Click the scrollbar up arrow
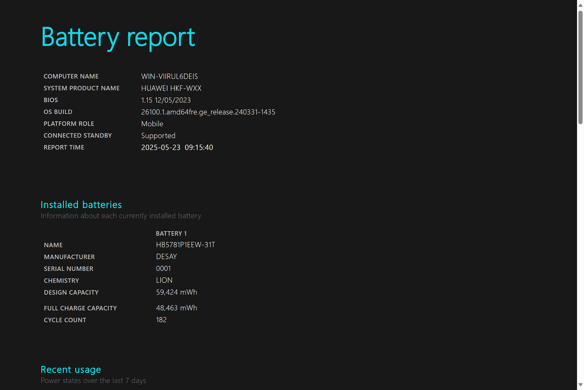Image resolution: width=584 pixels, height=390 pixels. (580, 5)
